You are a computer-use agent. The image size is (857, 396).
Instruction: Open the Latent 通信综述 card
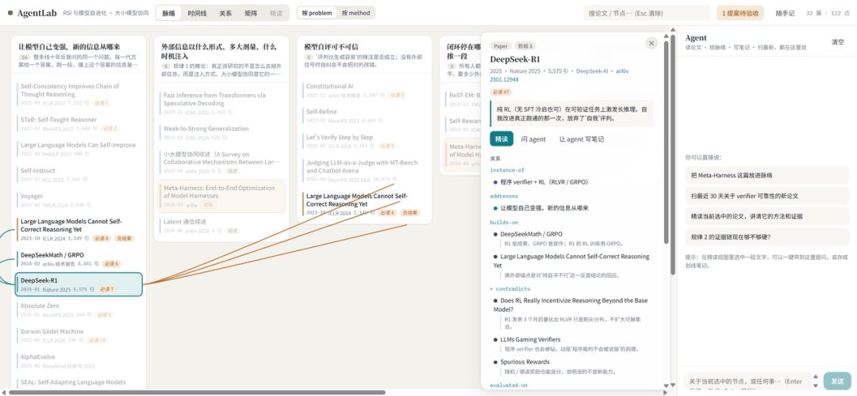(222, 226)
